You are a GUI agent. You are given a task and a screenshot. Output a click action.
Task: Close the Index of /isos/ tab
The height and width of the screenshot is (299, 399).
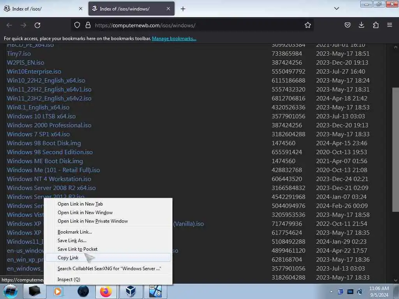coord(81,9)
